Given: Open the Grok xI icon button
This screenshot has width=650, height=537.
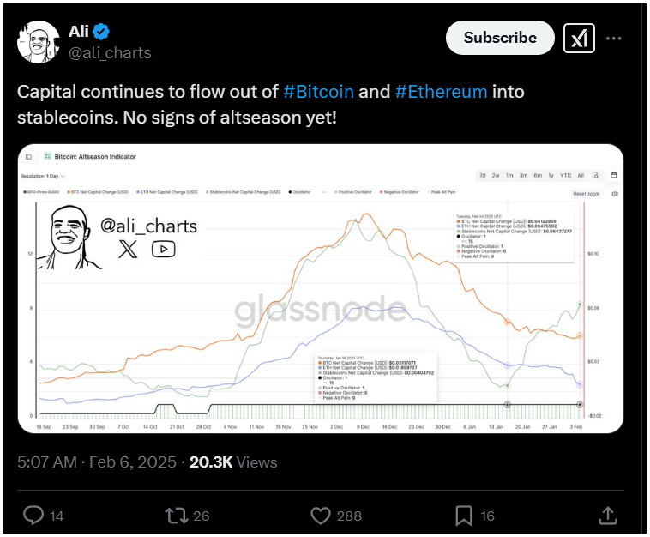Looking at the screenshot, I should click(x=579, y=39).
